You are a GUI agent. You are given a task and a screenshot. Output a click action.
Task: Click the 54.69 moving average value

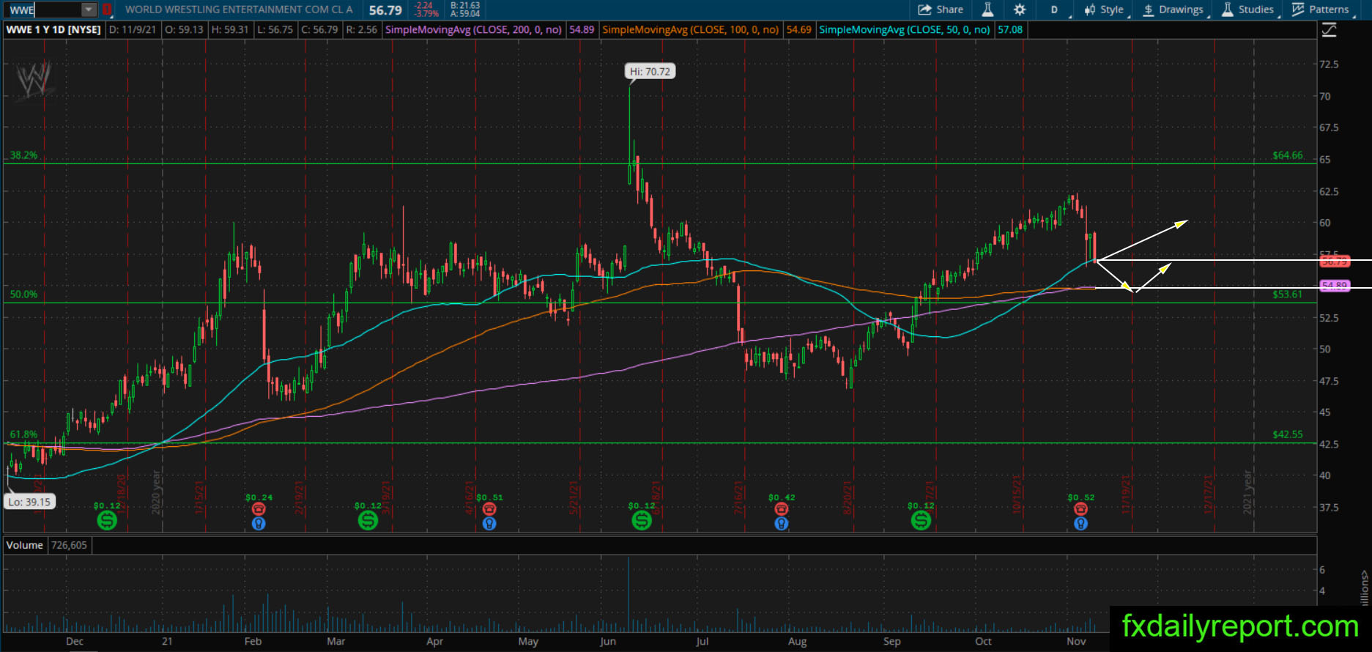pyautogui.click(x=798, y=30)
